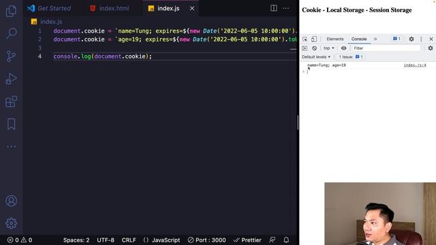The height and width of the screenshot is (245, 436).
Task: Click Prettier status bar item
Action: pos(247,240)
